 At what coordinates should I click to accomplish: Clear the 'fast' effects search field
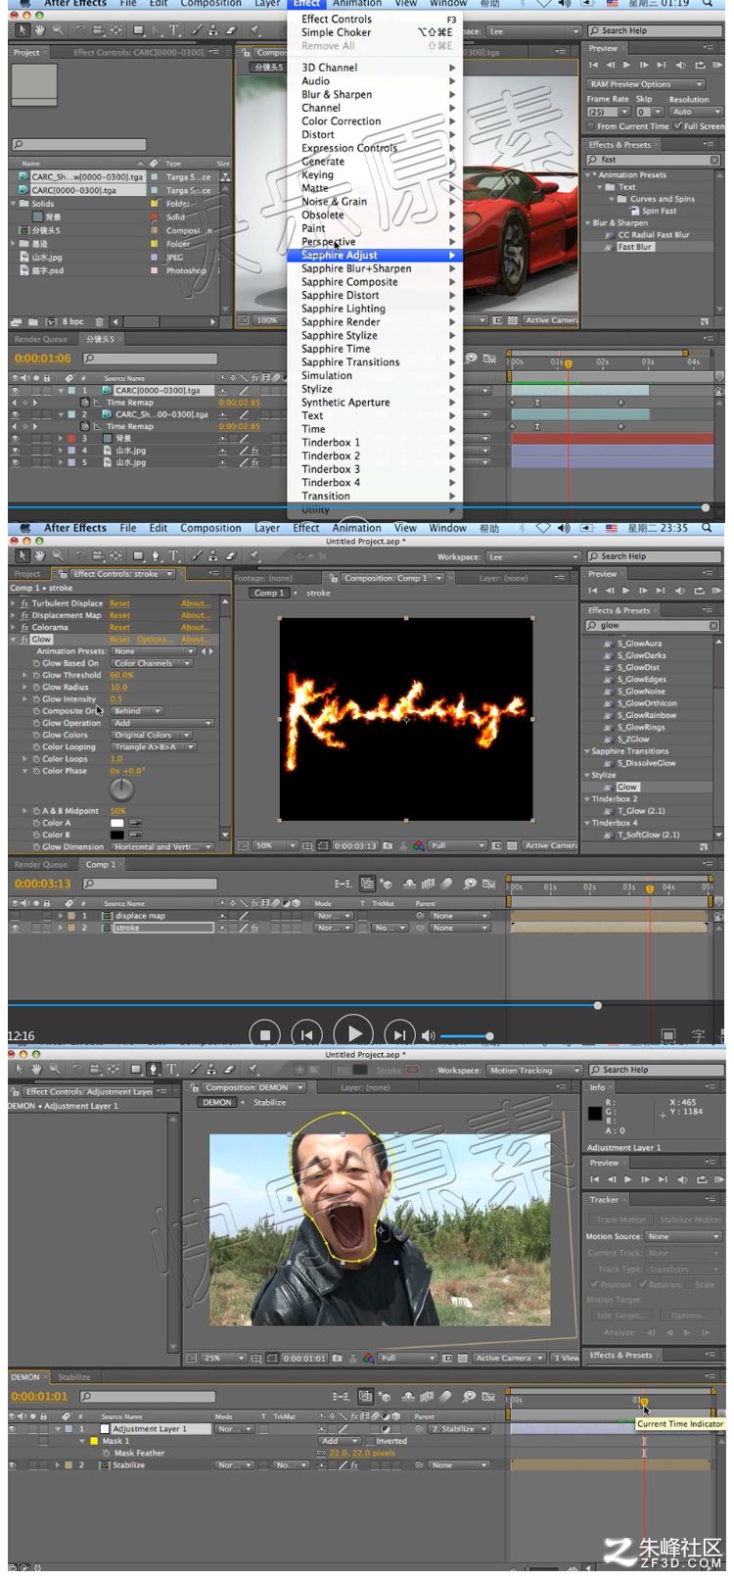coord(713,159)
